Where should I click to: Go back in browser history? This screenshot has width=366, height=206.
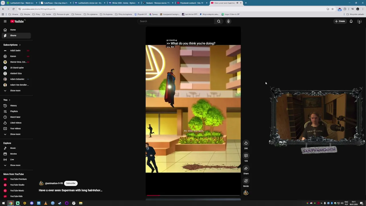pos(3,9)
